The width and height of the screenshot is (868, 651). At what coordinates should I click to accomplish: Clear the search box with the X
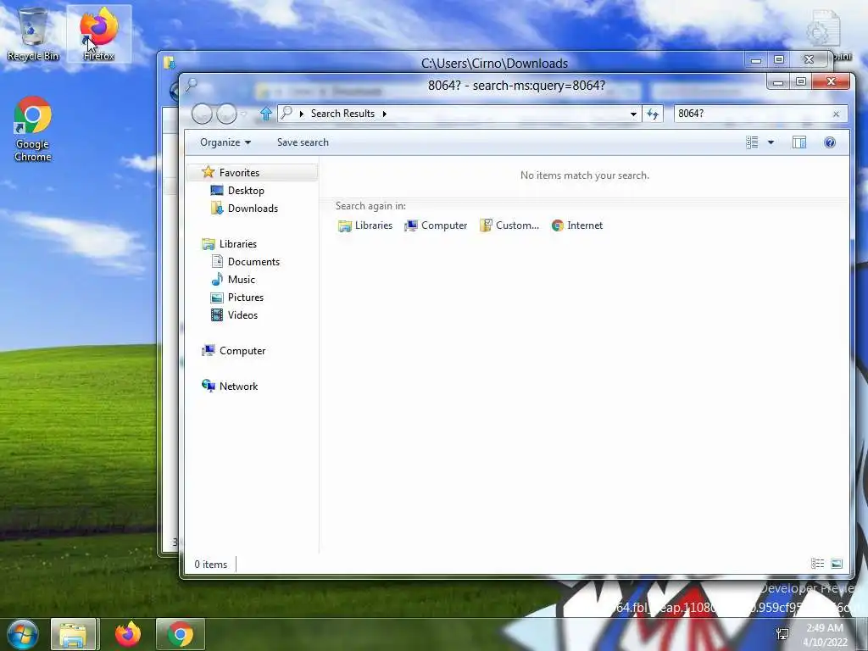coord(836,114)
